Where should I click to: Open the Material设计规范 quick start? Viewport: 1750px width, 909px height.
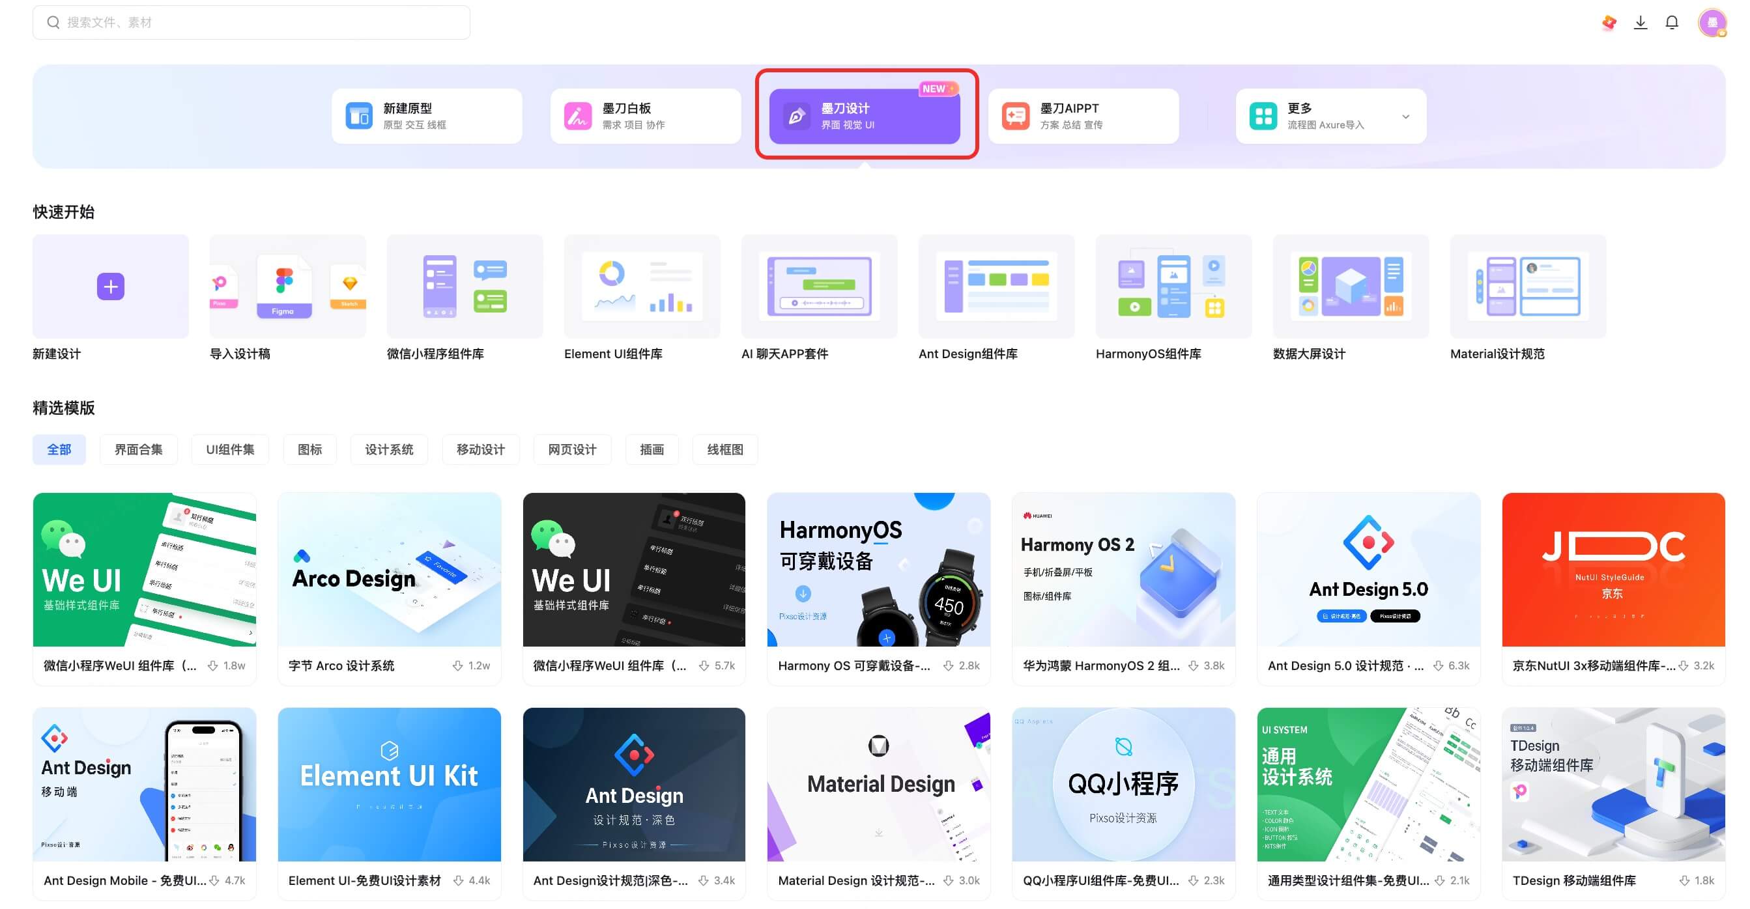pyautogui.click(x=1527, y=286)
